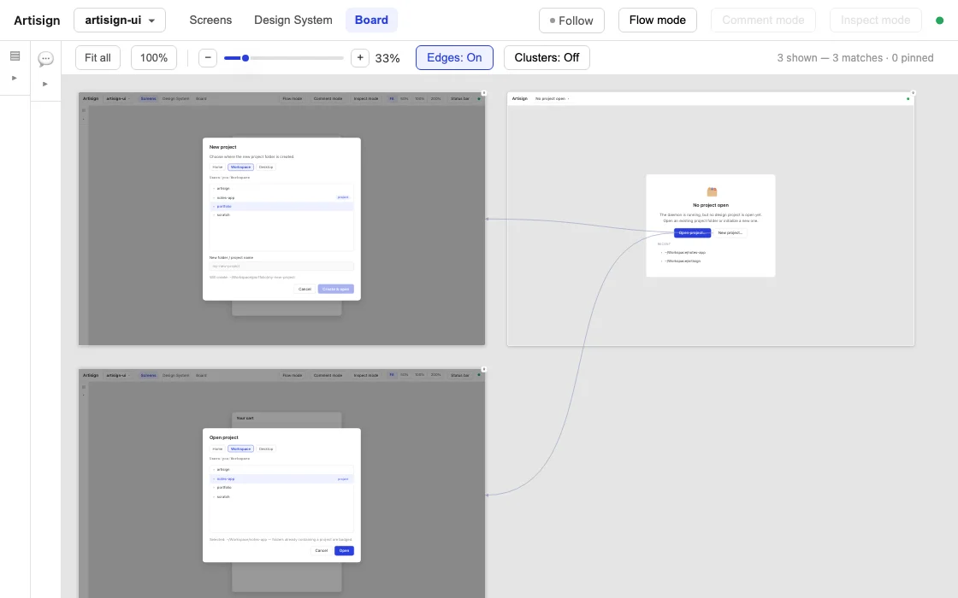Zoom out with the minus button

tap(208, 57)
